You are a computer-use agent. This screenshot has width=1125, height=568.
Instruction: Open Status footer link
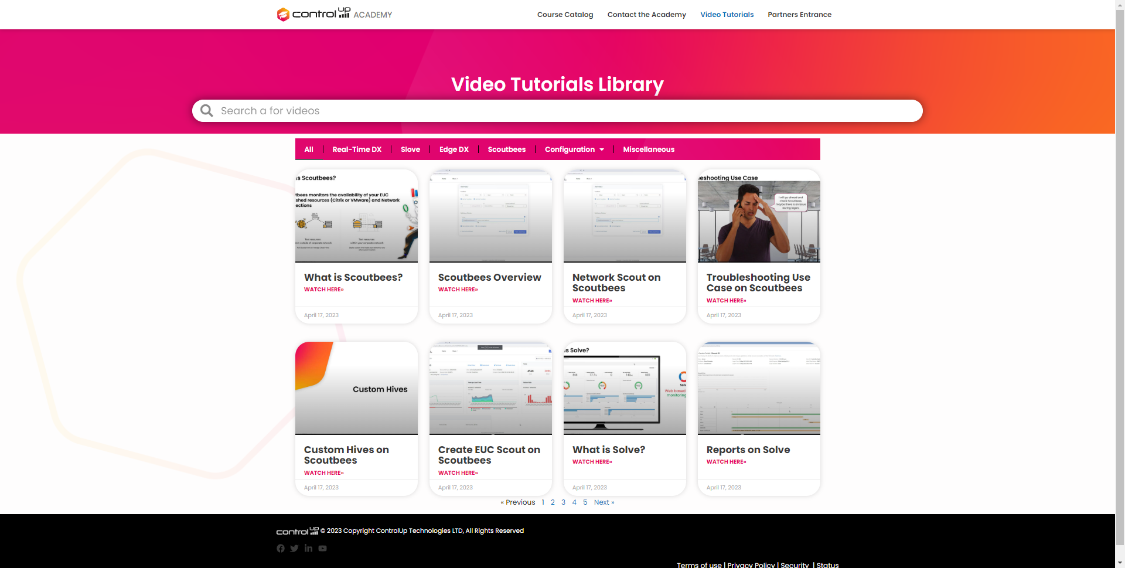click(x=827, y=564)
